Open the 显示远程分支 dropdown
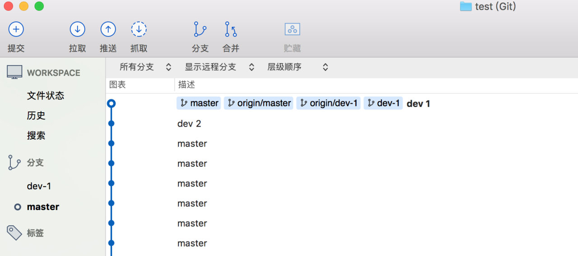The height and width of the screenshot is (256, 578). [x=219, y=67]
